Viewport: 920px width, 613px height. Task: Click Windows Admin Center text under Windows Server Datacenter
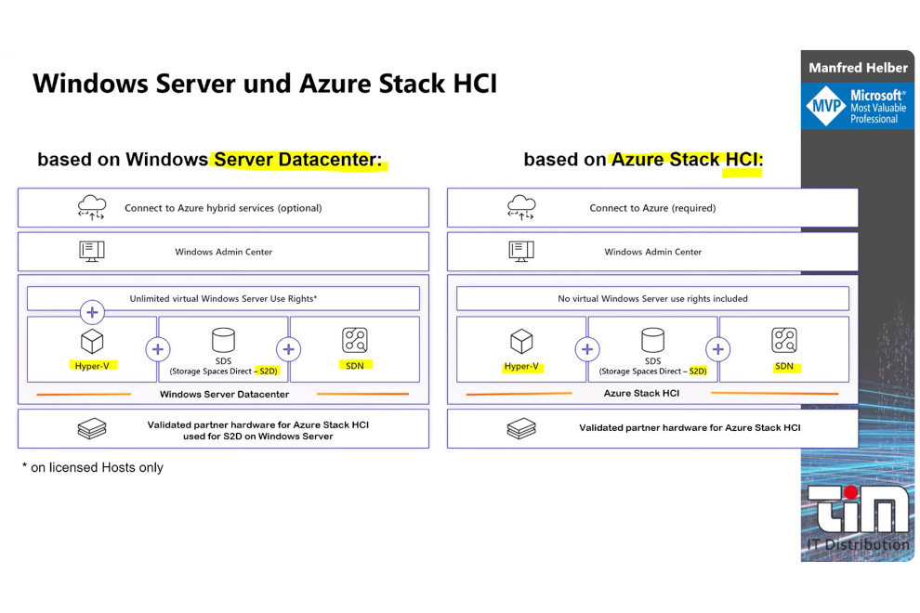point(224,252)
